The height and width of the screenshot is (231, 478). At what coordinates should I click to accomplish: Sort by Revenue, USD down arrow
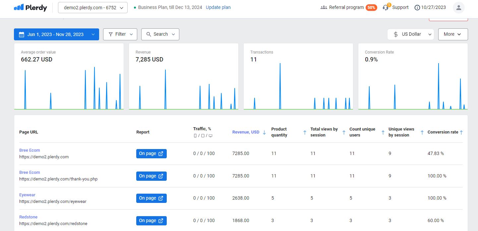tap(264, 132)
